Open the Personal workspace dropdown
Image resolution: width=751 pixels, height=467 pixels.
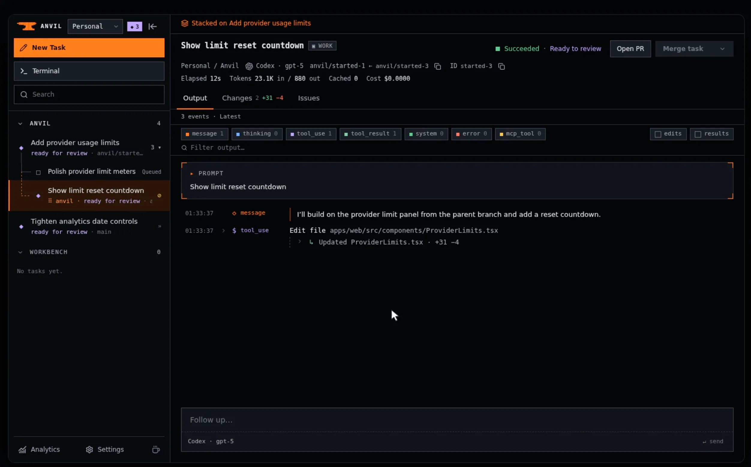(95, 26)
